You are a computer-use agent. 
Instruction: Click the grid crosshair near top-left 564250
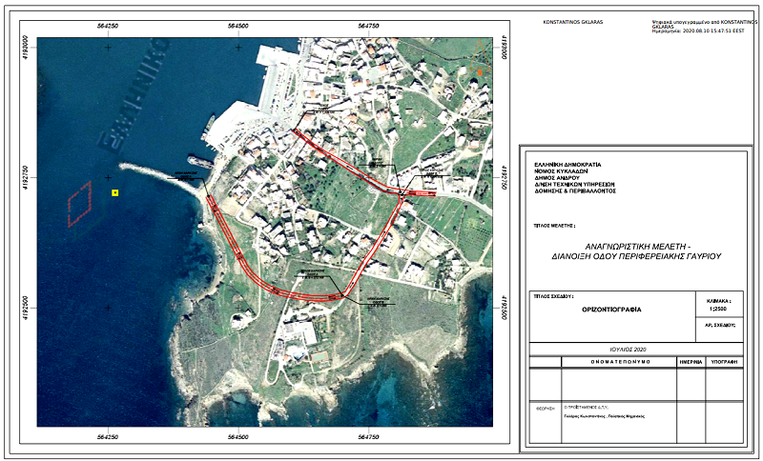[x=108, y=47]
